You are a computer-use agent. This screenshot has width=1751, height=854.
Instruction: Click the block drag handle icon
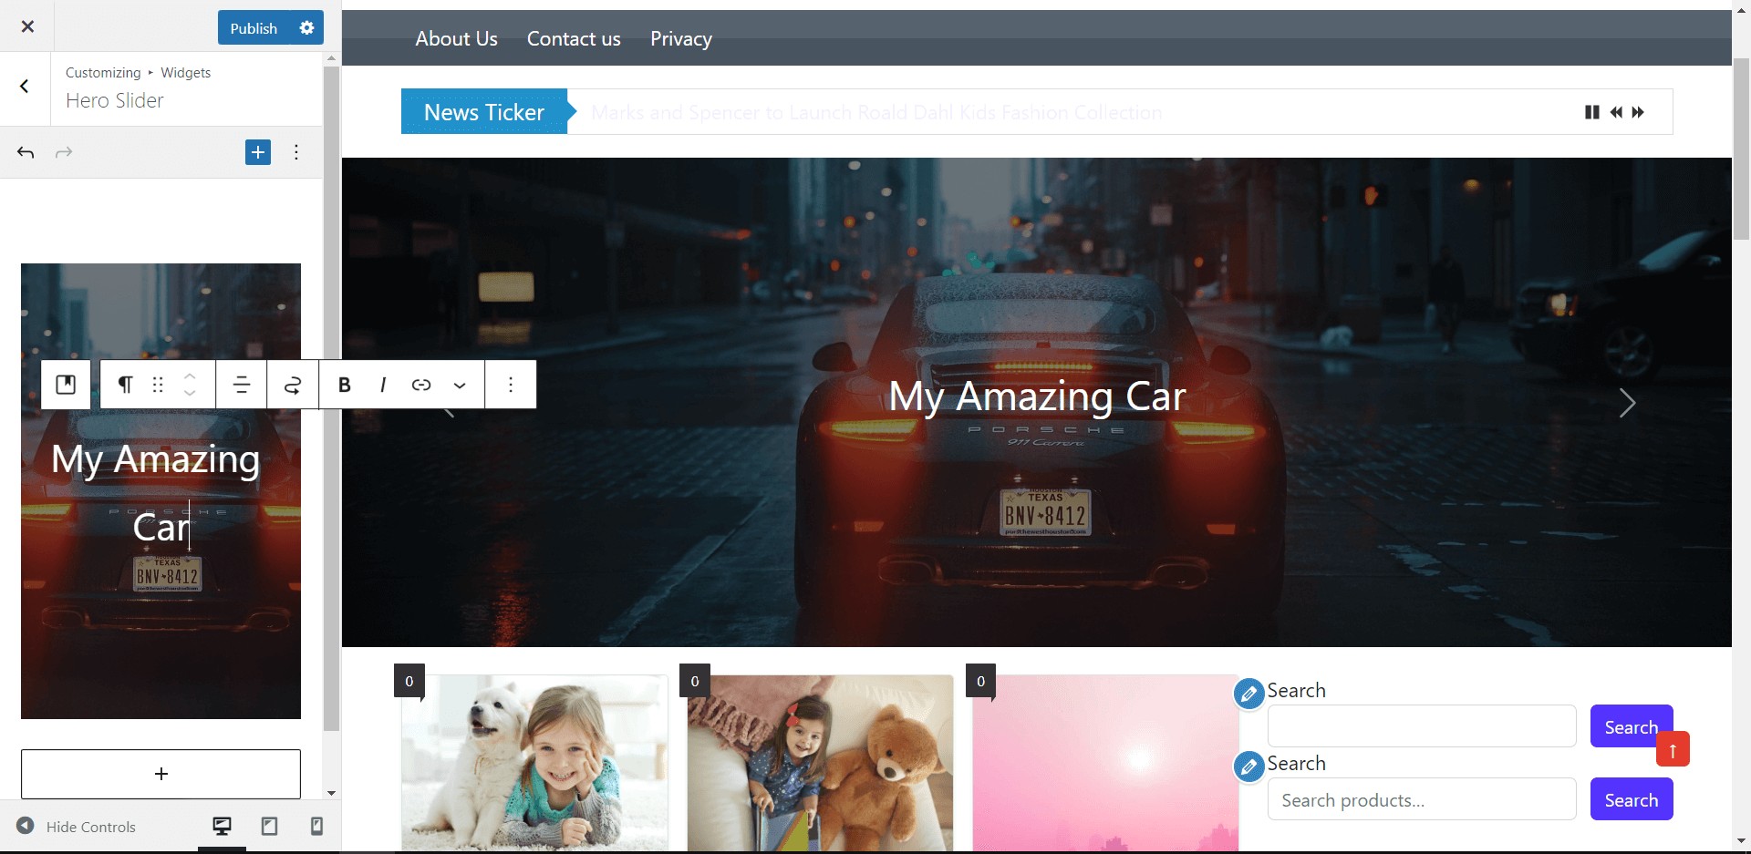coord(158,385)
